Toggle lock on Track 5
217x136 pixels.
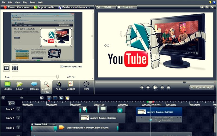pyautogui.click(x=18, y=109)
